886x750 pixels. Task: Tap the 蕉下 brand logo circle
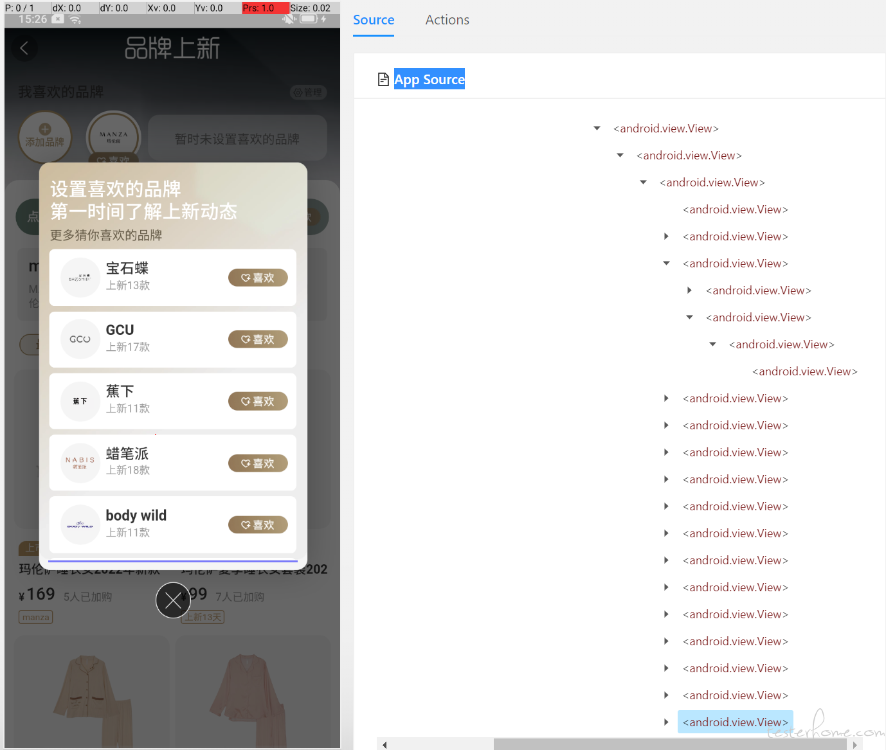[x=80, y=401]
